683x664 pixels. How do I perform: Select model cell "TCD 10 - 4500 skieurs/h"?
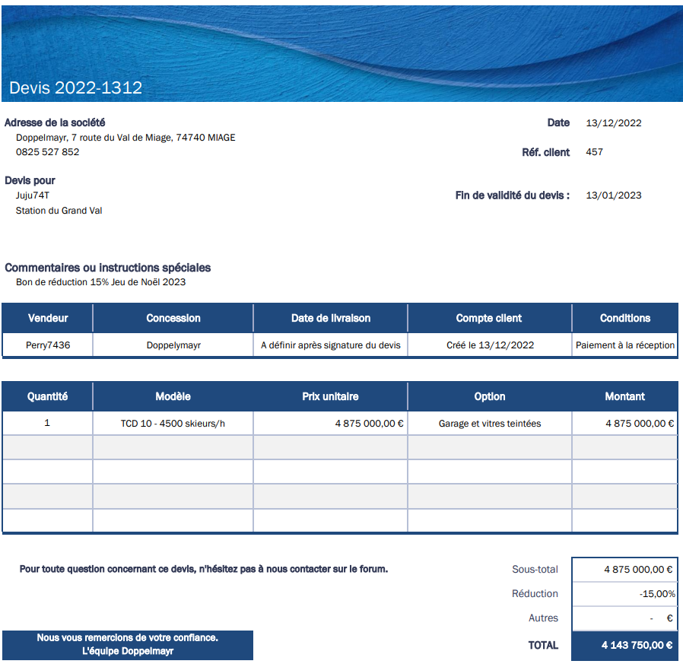click(x=173, y=424)
